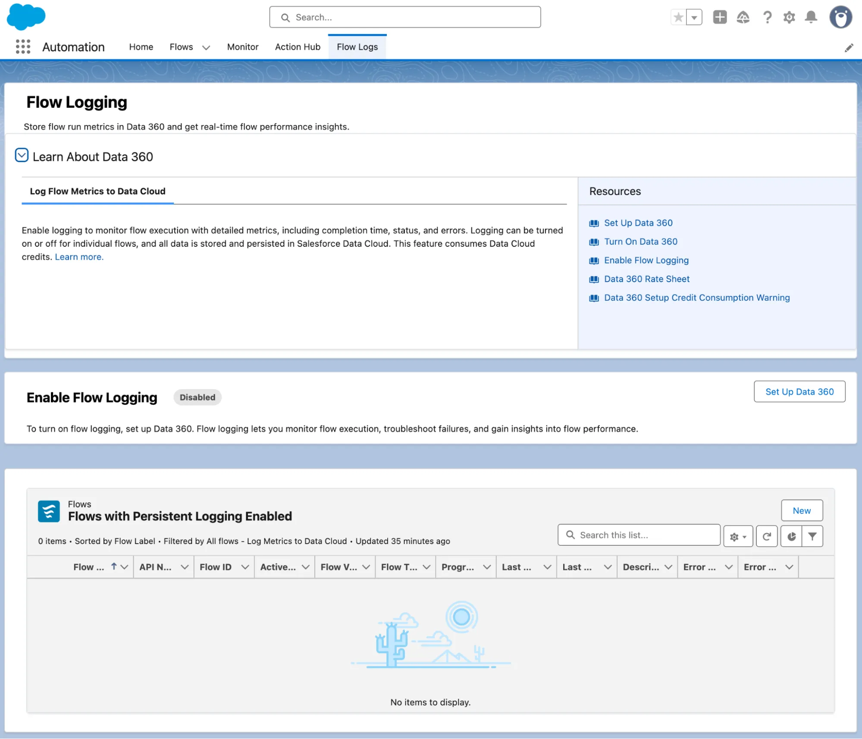Screen dimensions: 862x739
Task: Open list view filters panel
Action: [x=812, y=536]
